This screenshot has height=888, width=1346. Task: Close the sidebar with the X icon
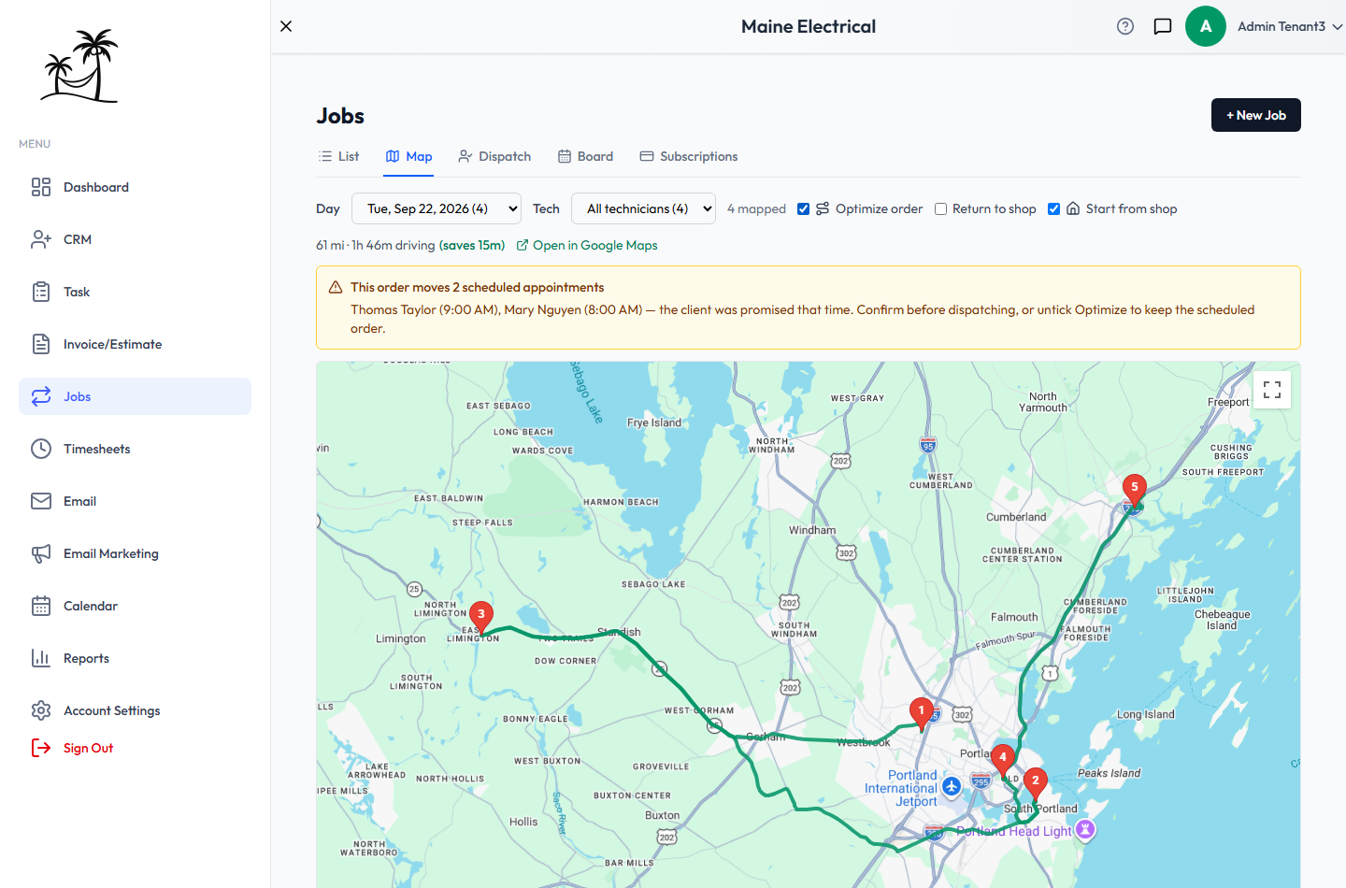[x=286, y=26]
